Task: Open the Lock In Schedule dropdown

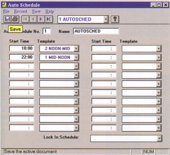Action: 159,138
